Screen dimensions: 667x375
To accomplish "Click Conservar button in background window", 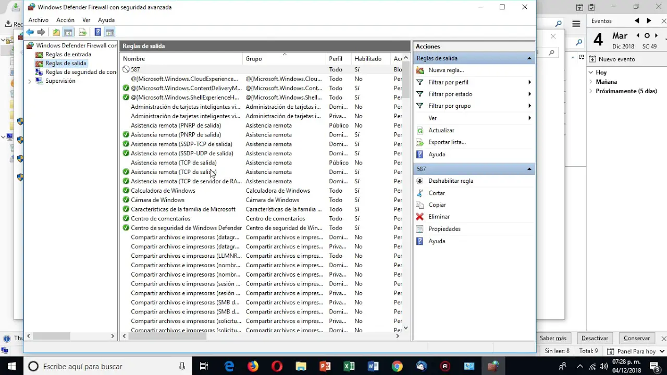I will 637,338.
